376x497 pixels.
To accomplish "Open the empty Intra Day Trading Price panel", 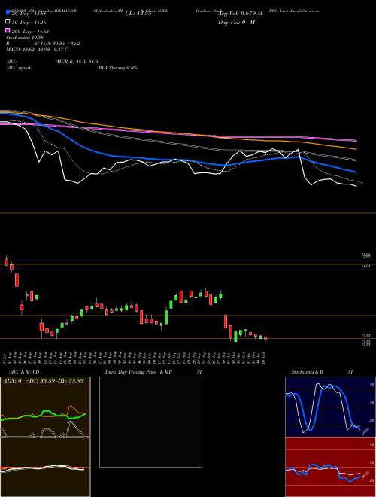I will 150,422.
